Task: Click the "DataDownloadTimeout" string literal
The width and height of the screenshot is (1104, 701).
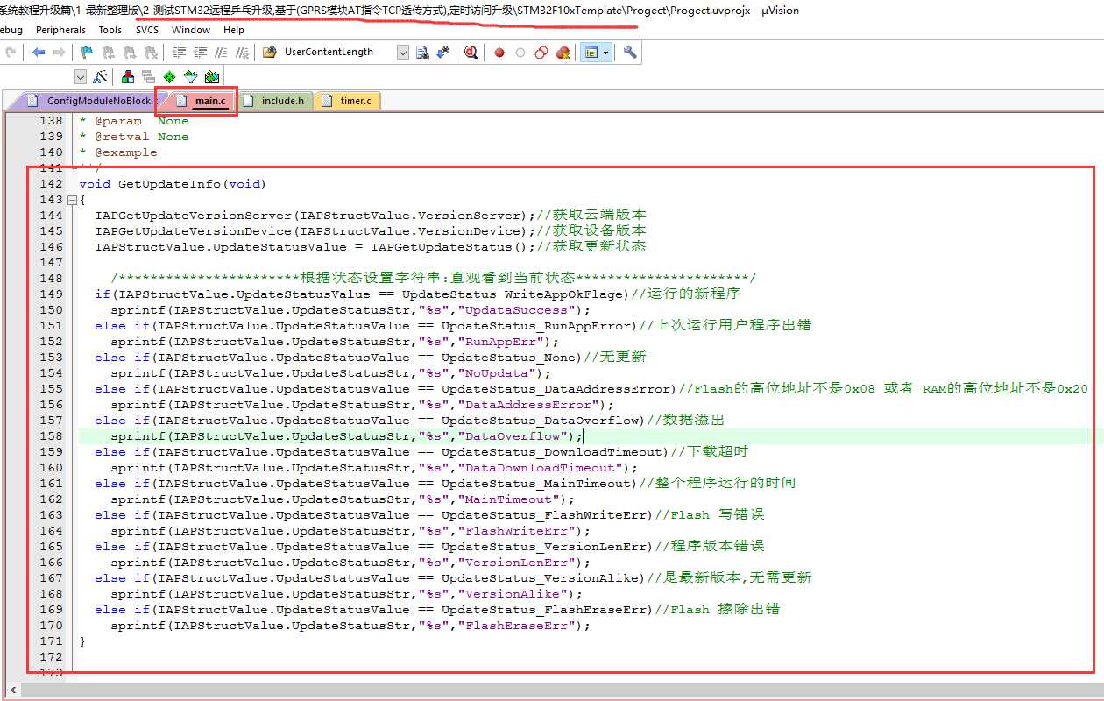Action: pyautogui.click(x=541, y=468)
